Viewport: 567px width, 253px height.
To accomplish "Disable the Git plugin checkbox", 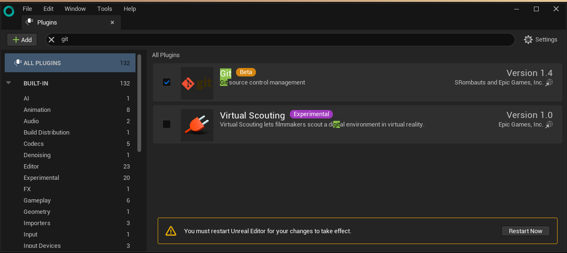I will pos(167,82).
